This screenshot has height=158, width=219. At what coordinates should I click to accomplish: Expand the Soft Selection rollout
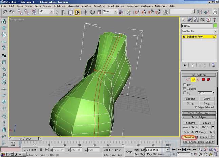[199, 113]
